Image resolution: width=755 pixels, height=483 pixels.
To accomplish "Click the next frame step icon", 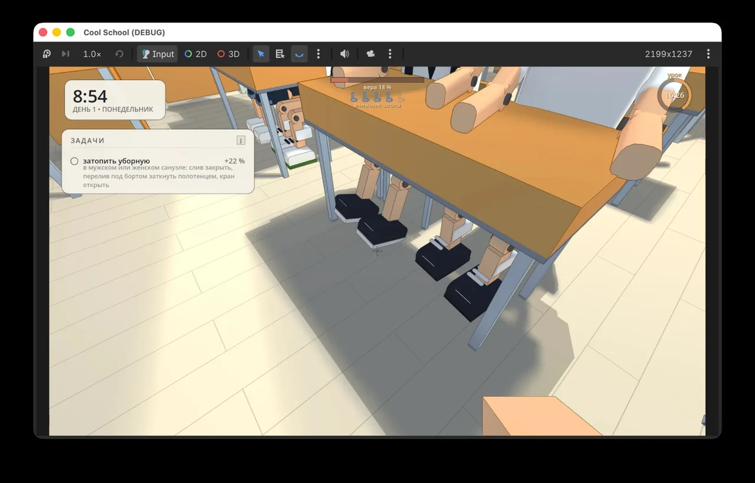I will click(65, 54).
